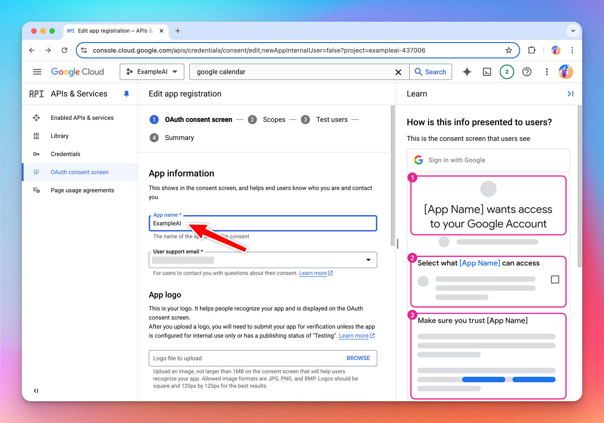The height and width of the screenshot is (423, 604).
Task: Clear the google calendar search text
Action: [398, 72]
